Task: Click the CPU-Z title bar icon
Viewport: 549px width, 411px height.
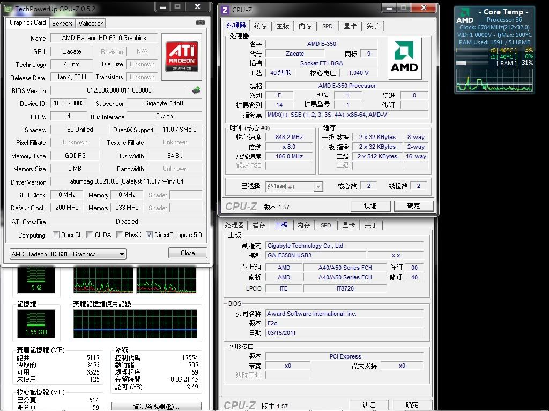Action: click(x=225, y=10)
